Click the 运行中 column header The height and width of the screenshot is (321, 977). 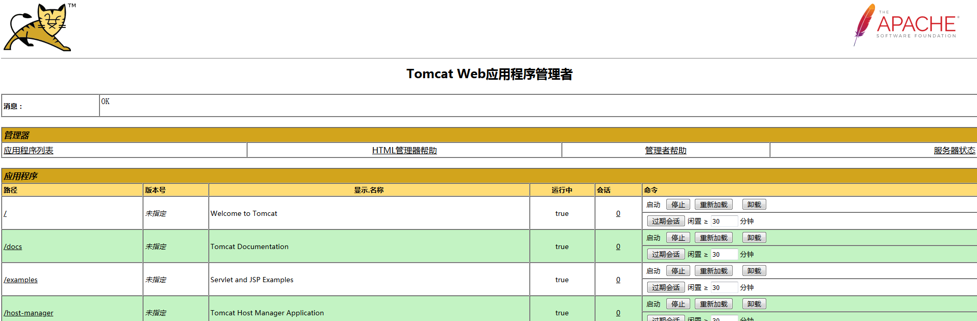(x=562, y=190)
